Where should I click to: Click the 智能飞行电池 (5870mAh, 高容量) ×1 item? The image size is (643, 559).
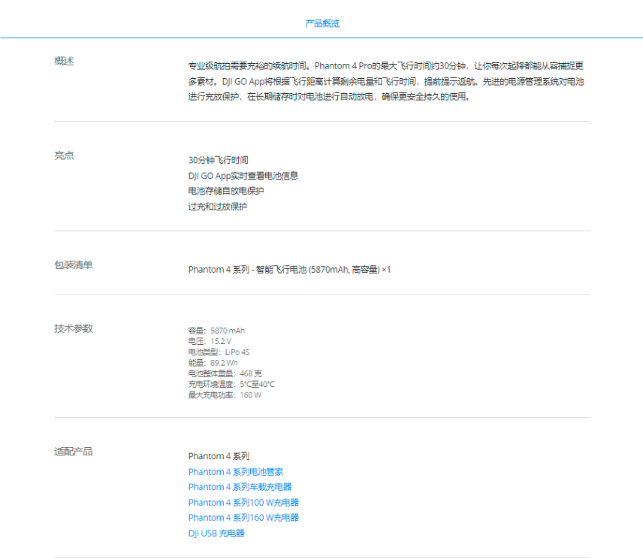click(x=289, y=270)
